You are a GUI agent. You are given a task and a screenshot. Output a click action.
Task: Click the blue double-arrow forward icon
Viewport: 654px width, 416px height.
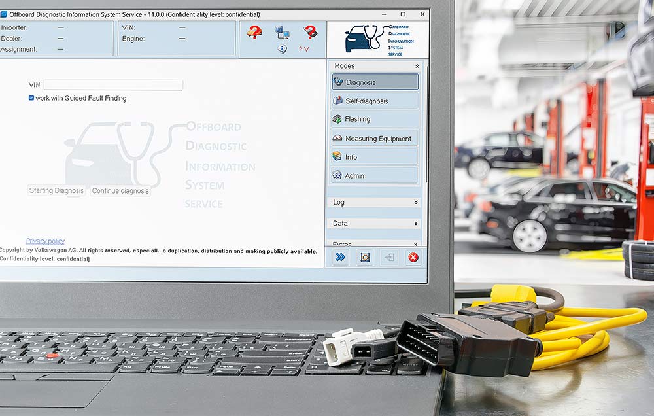[340, 257]
